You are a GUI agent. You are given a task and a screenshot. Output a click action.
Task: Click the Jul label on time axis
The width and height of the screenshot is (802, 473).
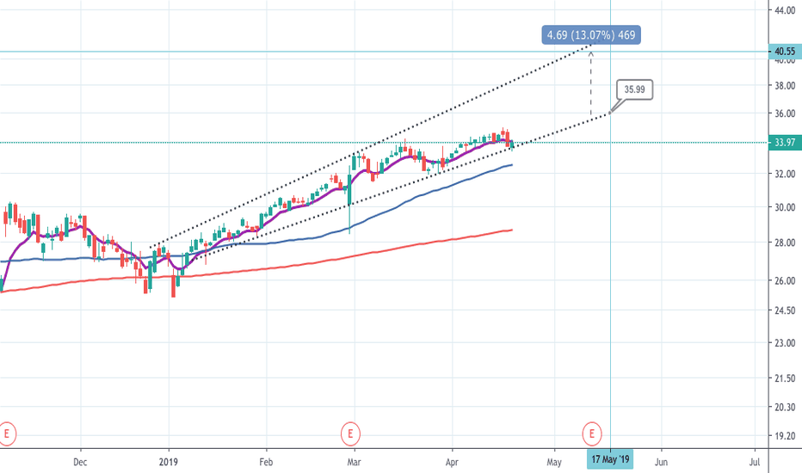(x=755, y=463)
